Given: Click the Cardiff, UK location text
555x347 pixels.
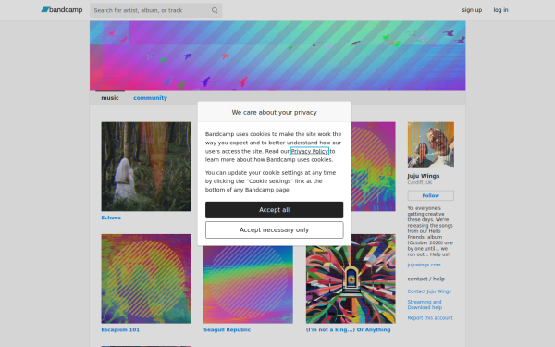Looking at the screenshot, I should tap(420, 182).
